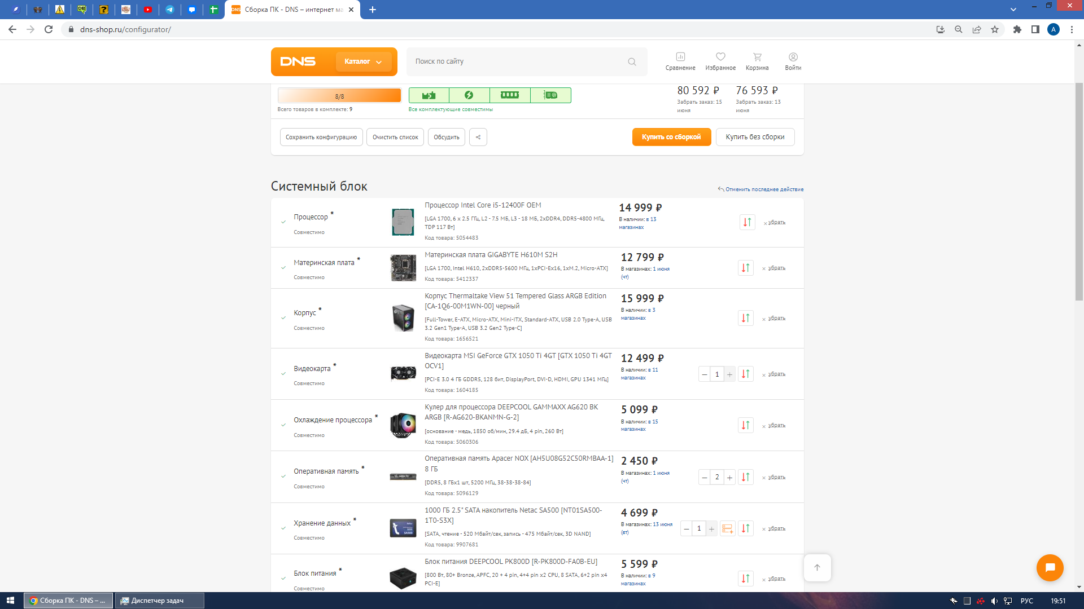Open Chrome tab search chevron
This screenshot has width=1084, height=609.
[x=1013, y=10]
